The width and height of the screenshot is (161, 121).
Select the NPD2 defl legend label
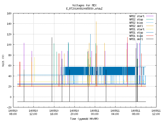pos(136,26)
